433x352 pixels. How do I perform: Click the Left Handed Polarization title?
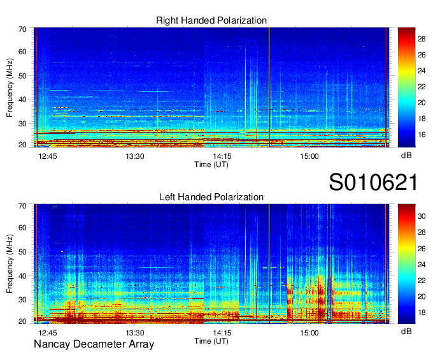[x=211, y=197]
